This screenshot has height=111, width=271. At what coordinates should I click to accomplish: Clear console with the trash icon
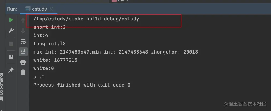[x=23, y=72]
